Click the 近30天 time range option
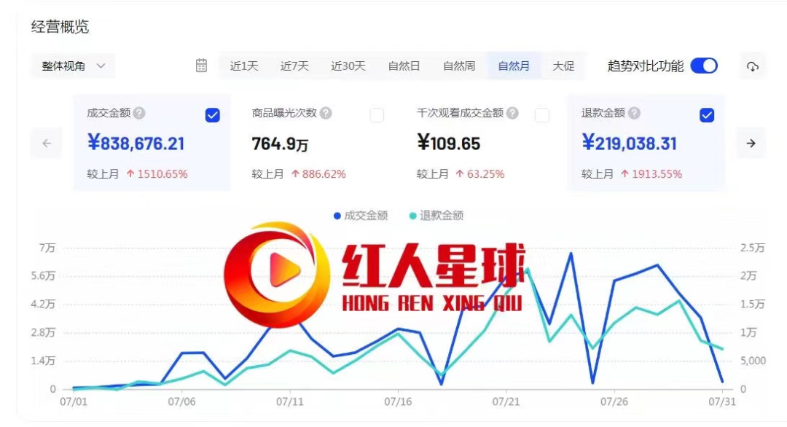Image resolution: width=787 pixels, height=427 pixels. pyautogui.click(x=348, y=66)
